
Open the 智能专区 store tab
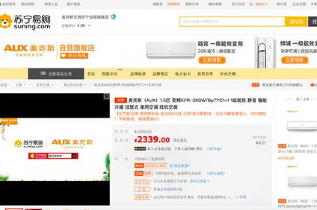tap(109, 74)
